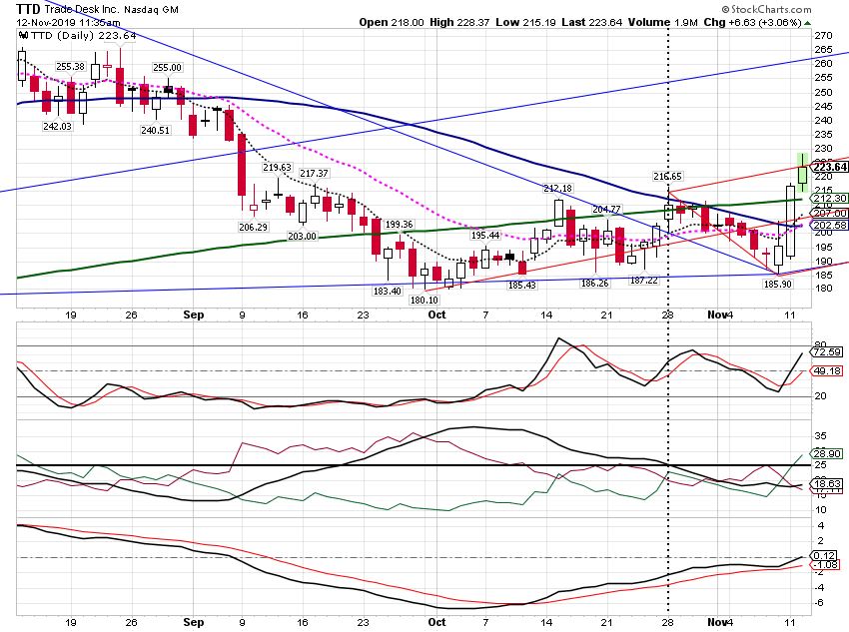Viewport: 849px width, 632px height.
Task: Select the TTD ticker symbol in the header
Action: (x=28, y=9)
